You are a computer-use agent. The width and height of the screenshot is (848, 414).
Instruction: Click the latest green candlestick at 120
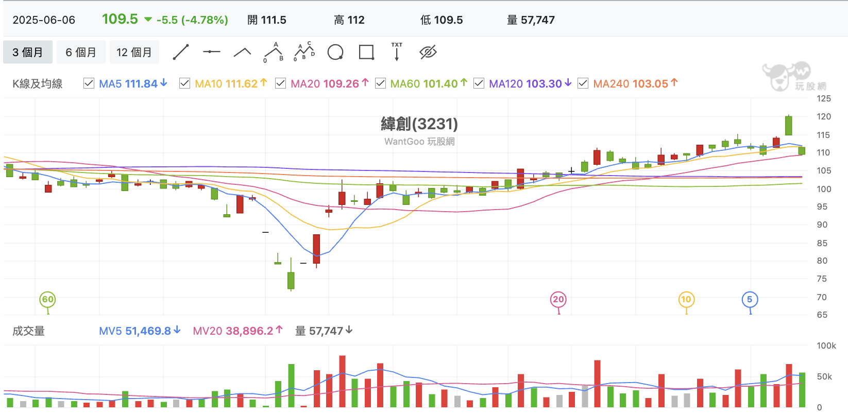pyautogui.click(x=788, y=125)
